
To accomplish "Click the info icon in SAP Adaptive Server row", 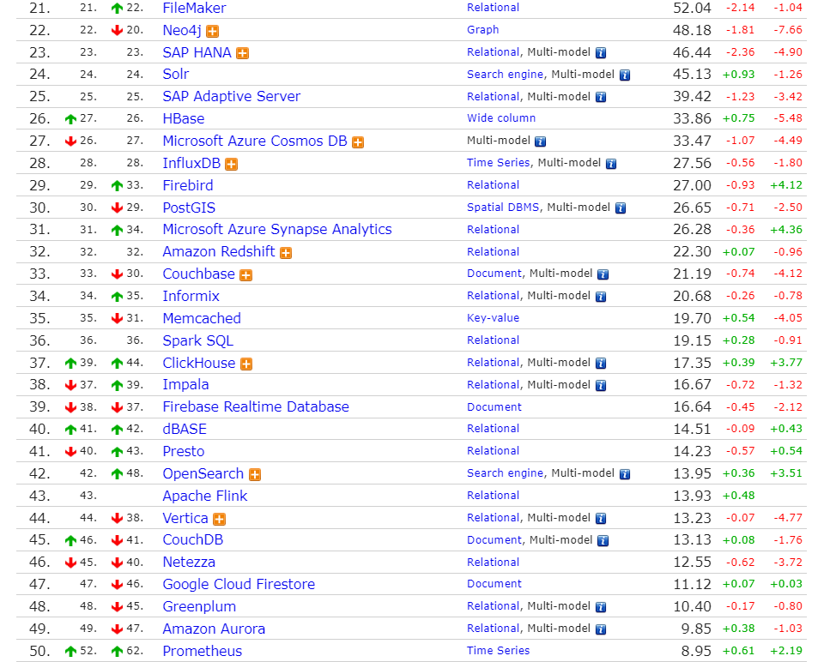I will (x=601, y=97).
